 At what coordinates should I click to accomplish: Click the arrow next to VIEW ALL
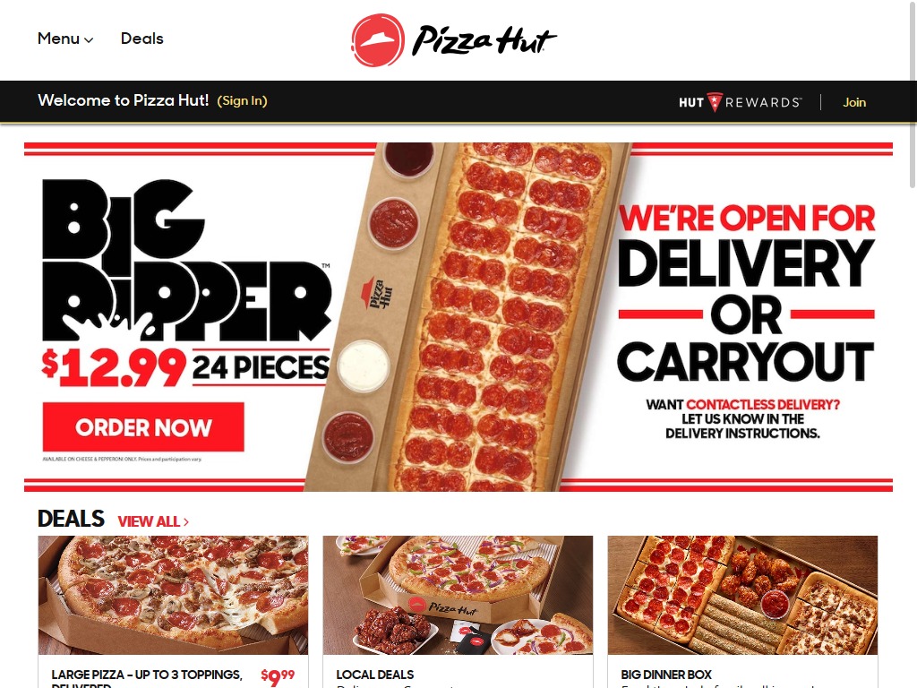pos(186,522)
